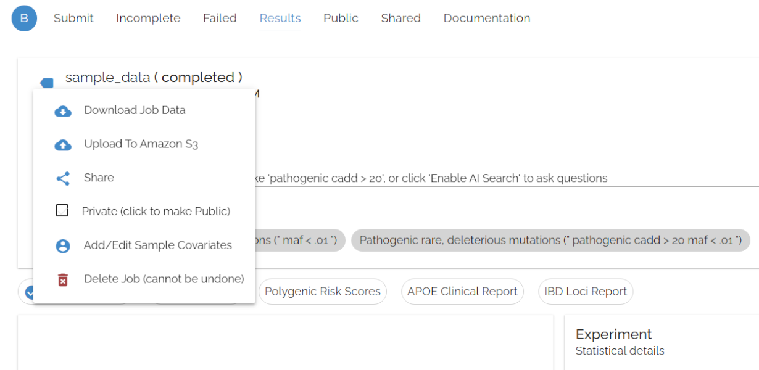Open the APOE Clinical Report
Image resolution: width=759 pixels, height=370 pixels.
pyautogui.click(x=462, y=292)
